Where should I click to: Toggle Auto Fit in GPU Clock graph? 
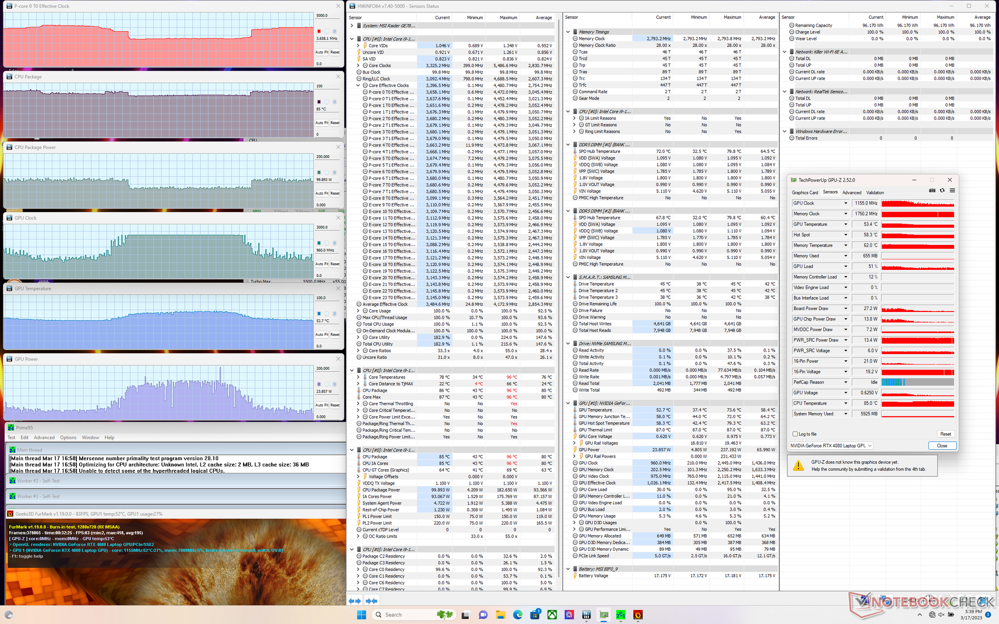click(x=322, y=264)
